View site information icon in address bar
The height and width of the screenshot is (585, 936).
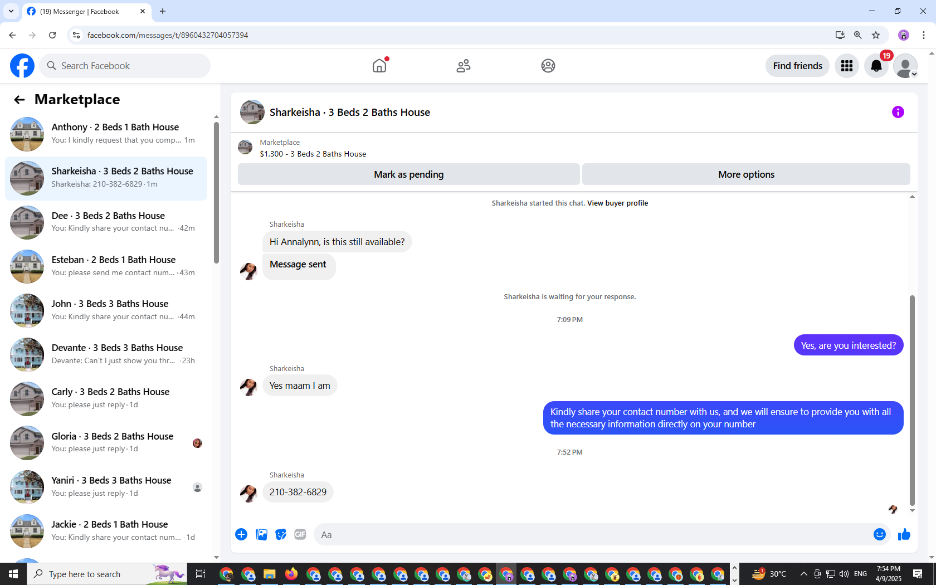click(76, 35)
